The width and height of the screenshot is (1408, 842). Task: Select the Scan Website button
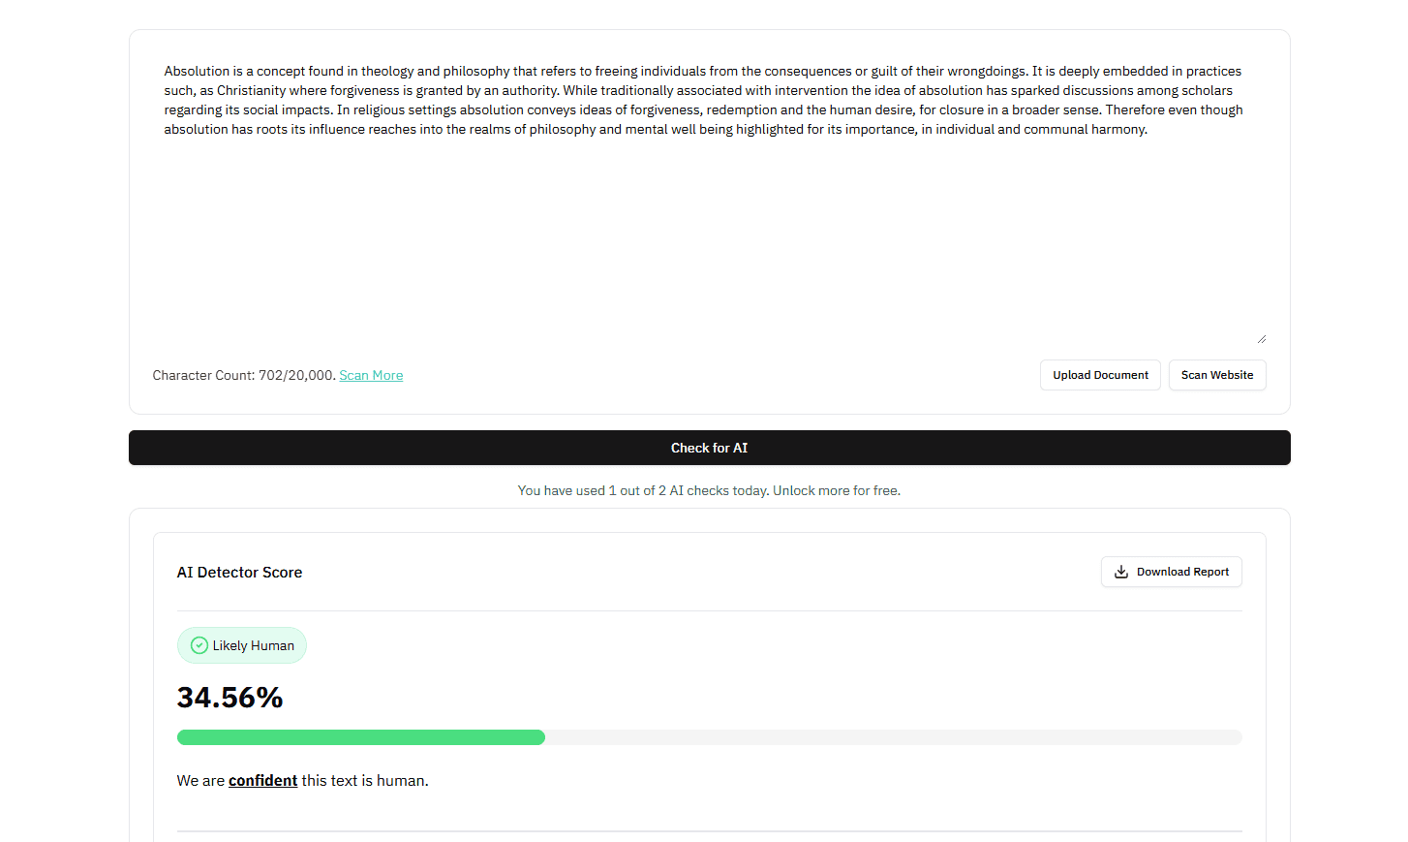point(1217,375)
